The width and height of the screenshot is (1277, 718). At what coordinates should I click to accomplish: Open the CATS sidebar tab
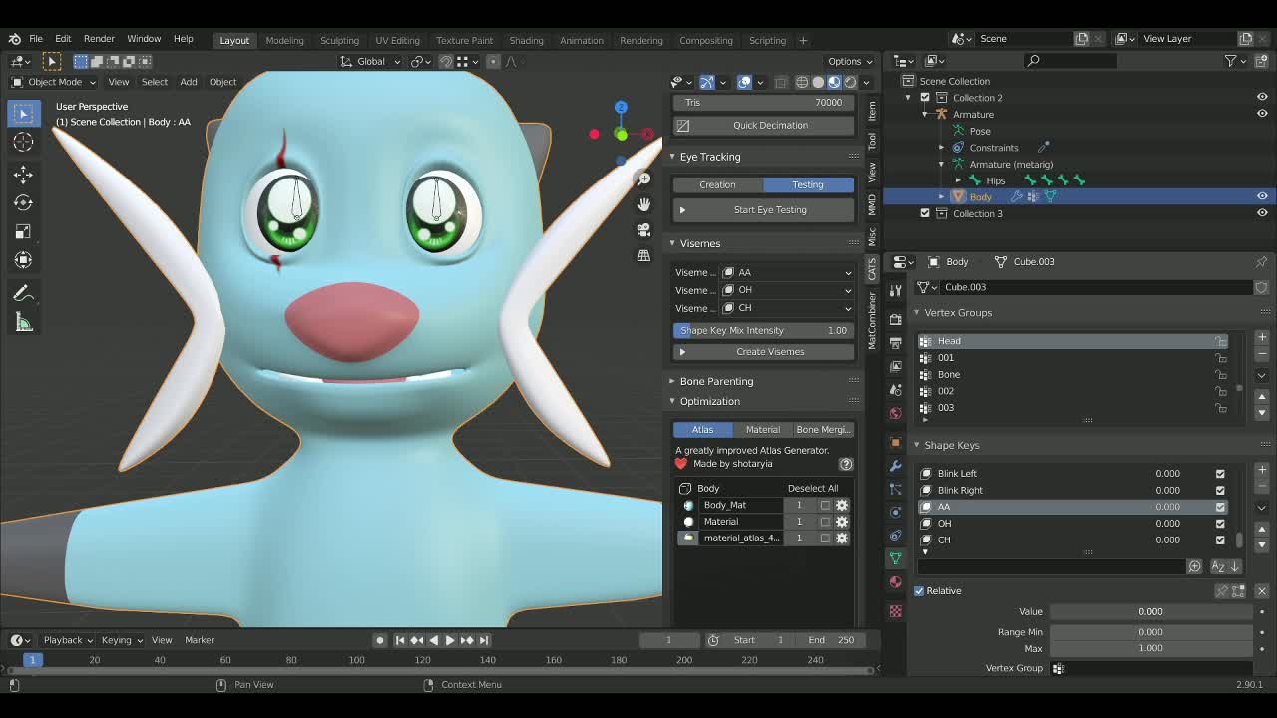click(872, 269)
